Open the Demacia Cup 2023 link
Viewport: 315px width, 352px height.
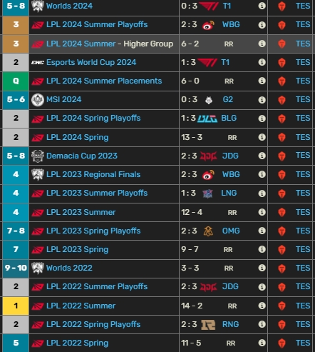click(x=82, y=156)
